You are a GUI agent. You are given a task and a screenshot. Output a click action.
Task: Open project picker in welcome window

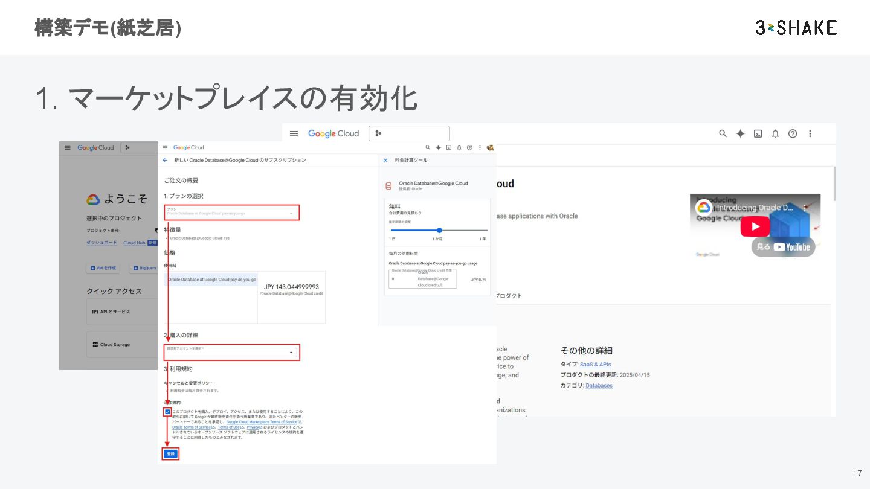pos(139,147)
